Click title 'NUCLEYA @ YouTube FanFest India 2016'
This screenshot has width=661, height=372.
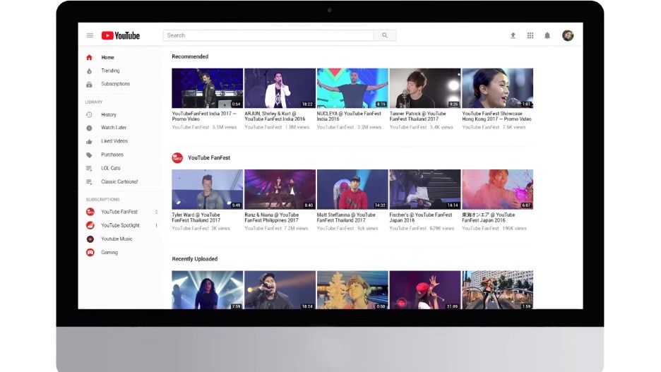pyautogui.click(x=349, y=116)
